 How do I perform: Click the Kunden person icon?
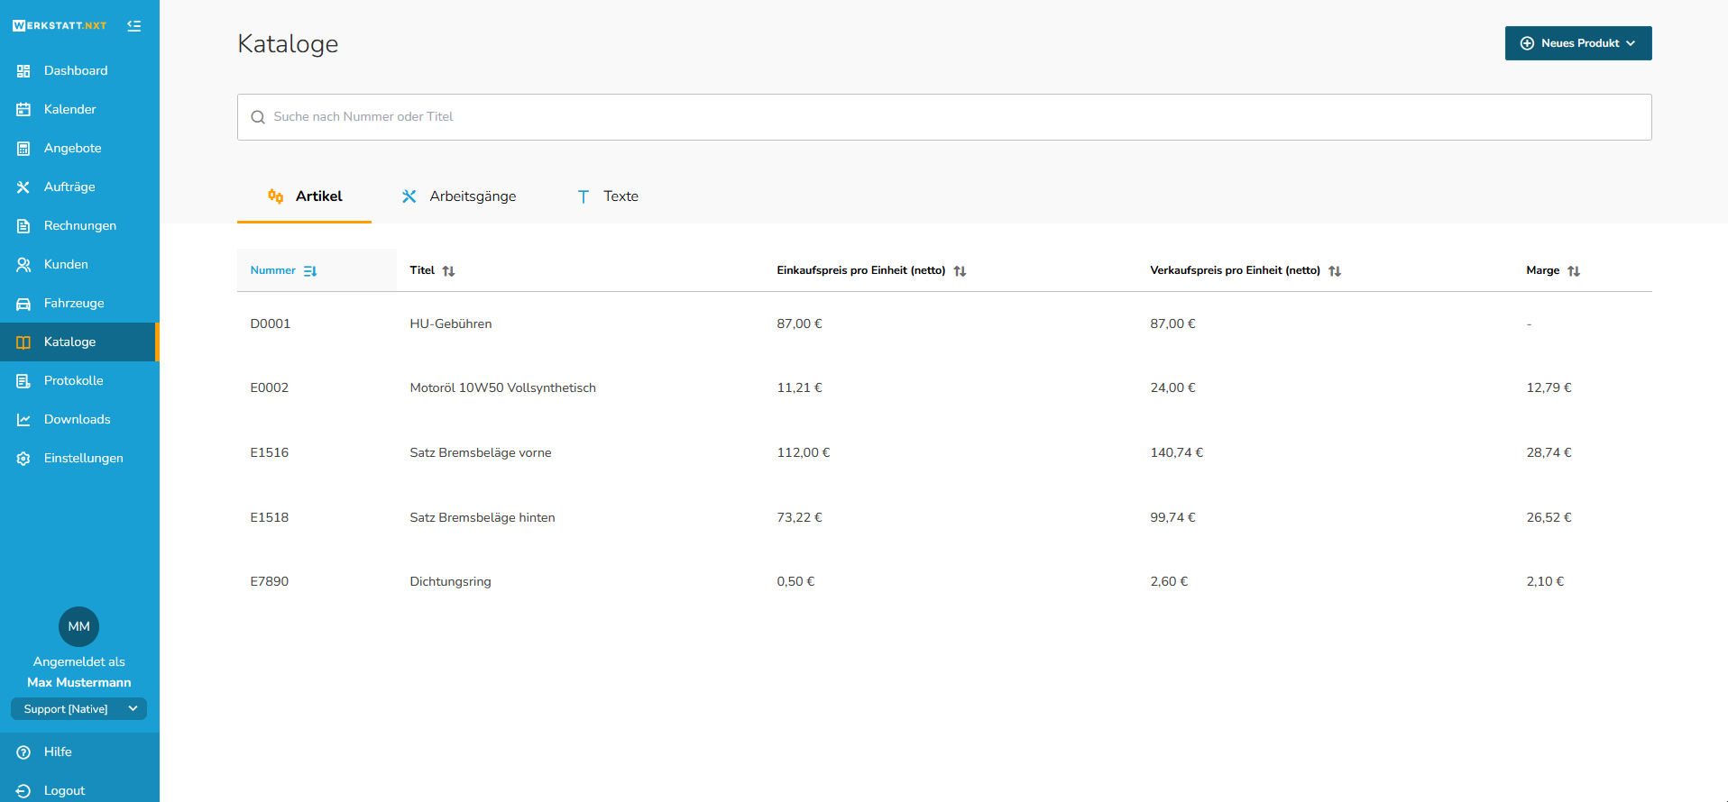click(23, 265)
